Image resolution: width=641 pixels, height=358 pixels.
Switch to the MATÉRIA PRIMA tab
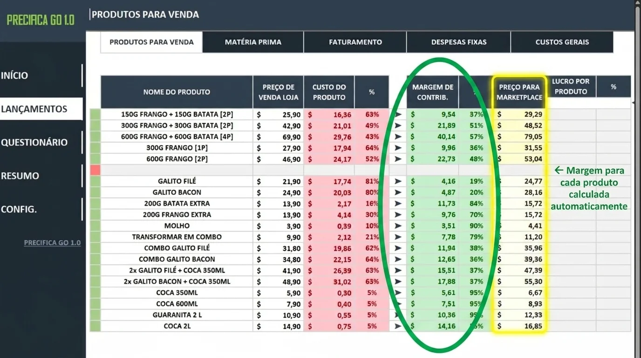pos(252,42)
